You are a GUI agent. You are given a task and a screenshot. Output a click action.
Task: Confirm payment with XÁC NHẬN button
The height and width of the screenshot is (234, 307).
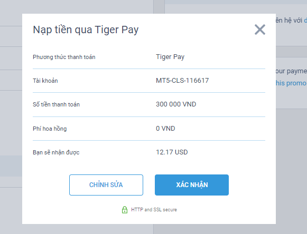coord(192,185)
